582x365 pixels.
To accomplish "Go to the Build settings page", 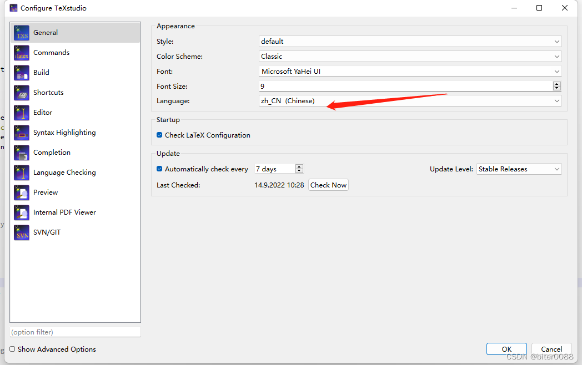I will [76, 73].
